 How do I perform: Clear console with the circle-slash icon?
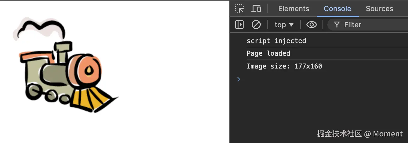[256, 25]
